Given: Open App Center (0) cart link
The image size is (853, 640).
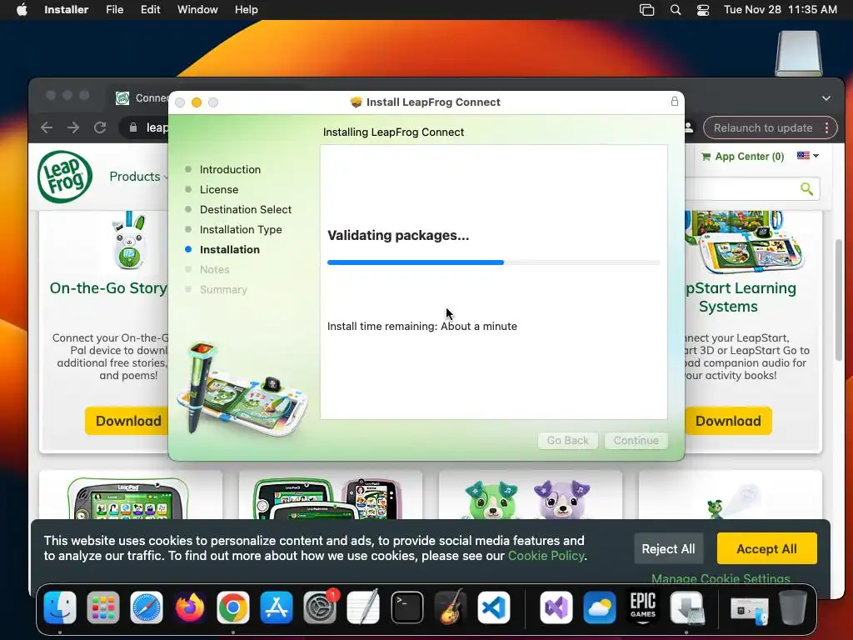Looking at the screenshot, I should pos(742,157).
